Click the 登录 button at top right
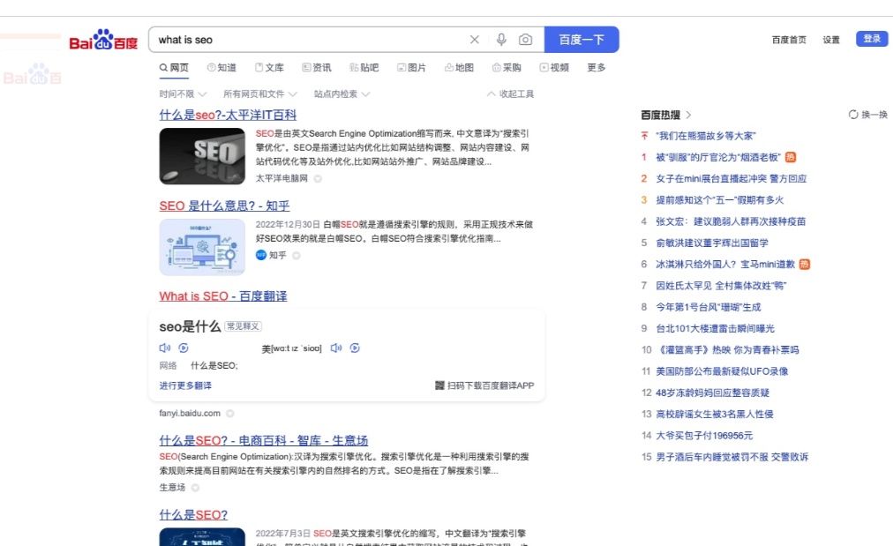The width and height of the screenshot is (893, 546). tap(871, 40)
